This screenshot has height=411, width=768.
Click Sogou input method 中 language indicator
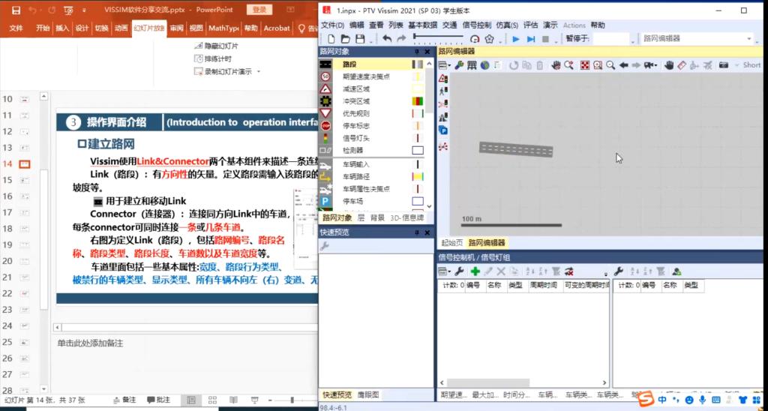[662, 400]
